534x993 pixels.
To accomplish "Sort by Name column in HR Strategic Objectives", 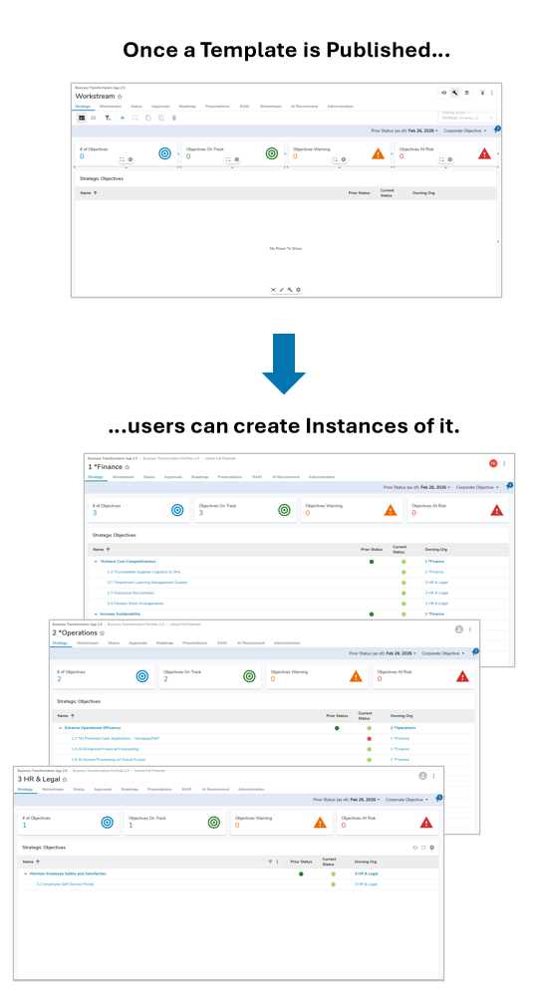I will (x=31, y=862).
